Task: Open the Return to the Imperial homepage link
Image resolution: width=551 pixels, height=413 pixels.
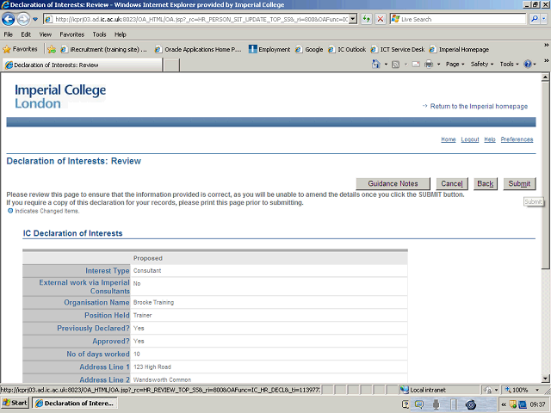Action: (x=479, y=106)
